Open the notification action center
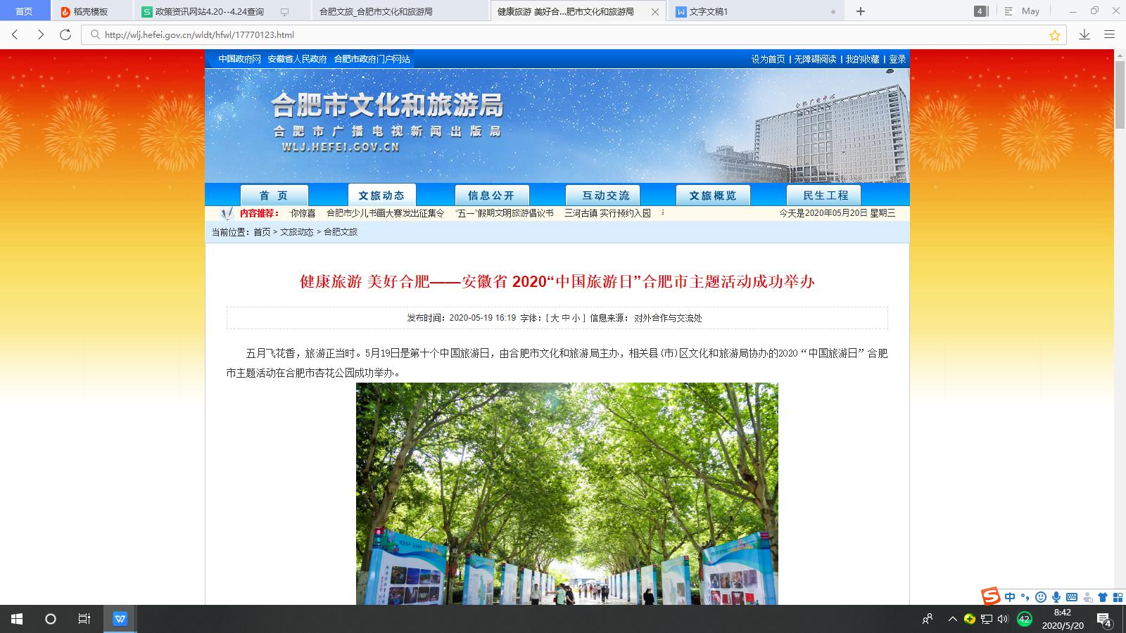The width and height of the screenshot is (1126, 633). tap(1104, 620)
